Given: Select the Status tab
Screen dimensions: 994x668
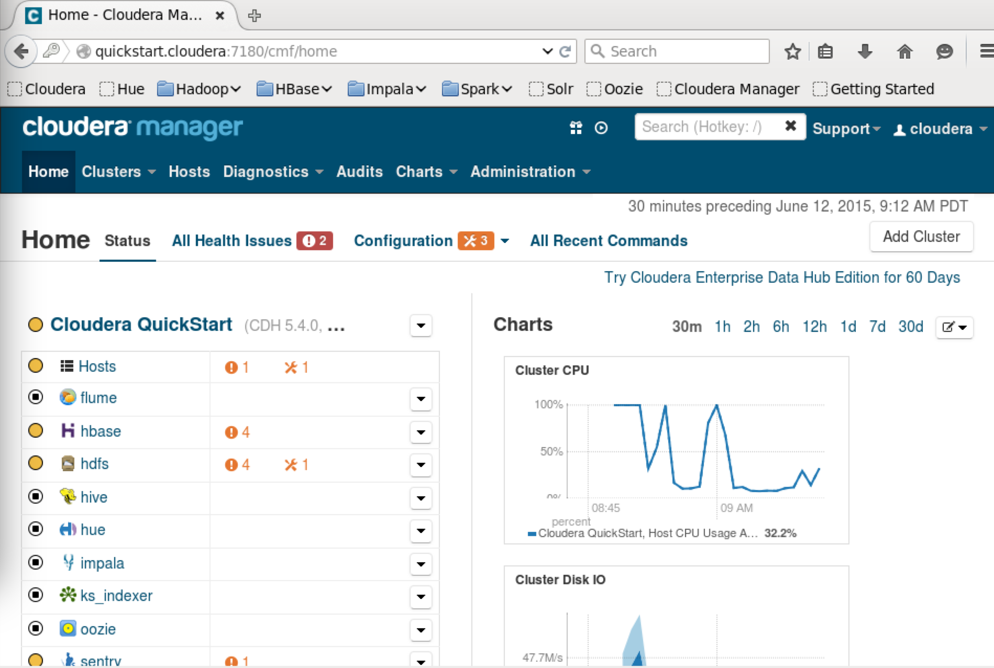Looking at the screenshot, I should (127, 241).
